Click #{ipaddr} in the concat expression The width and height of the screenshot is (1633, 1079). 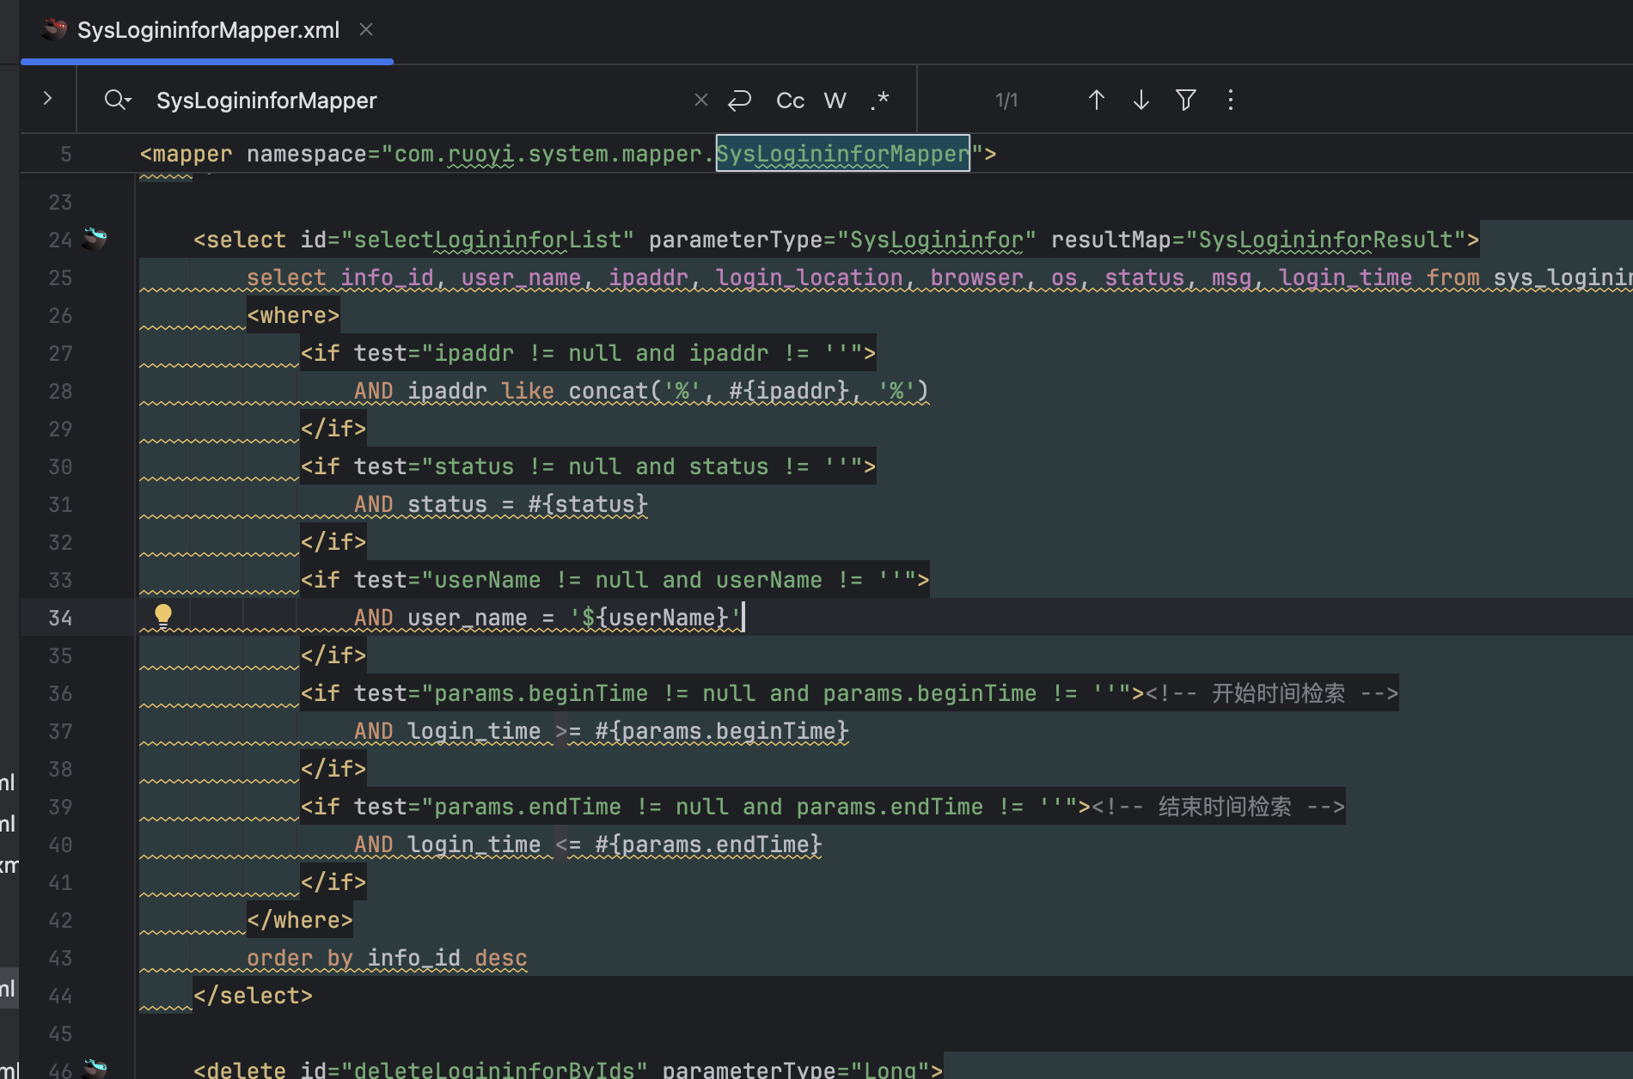tap(789, 391)
